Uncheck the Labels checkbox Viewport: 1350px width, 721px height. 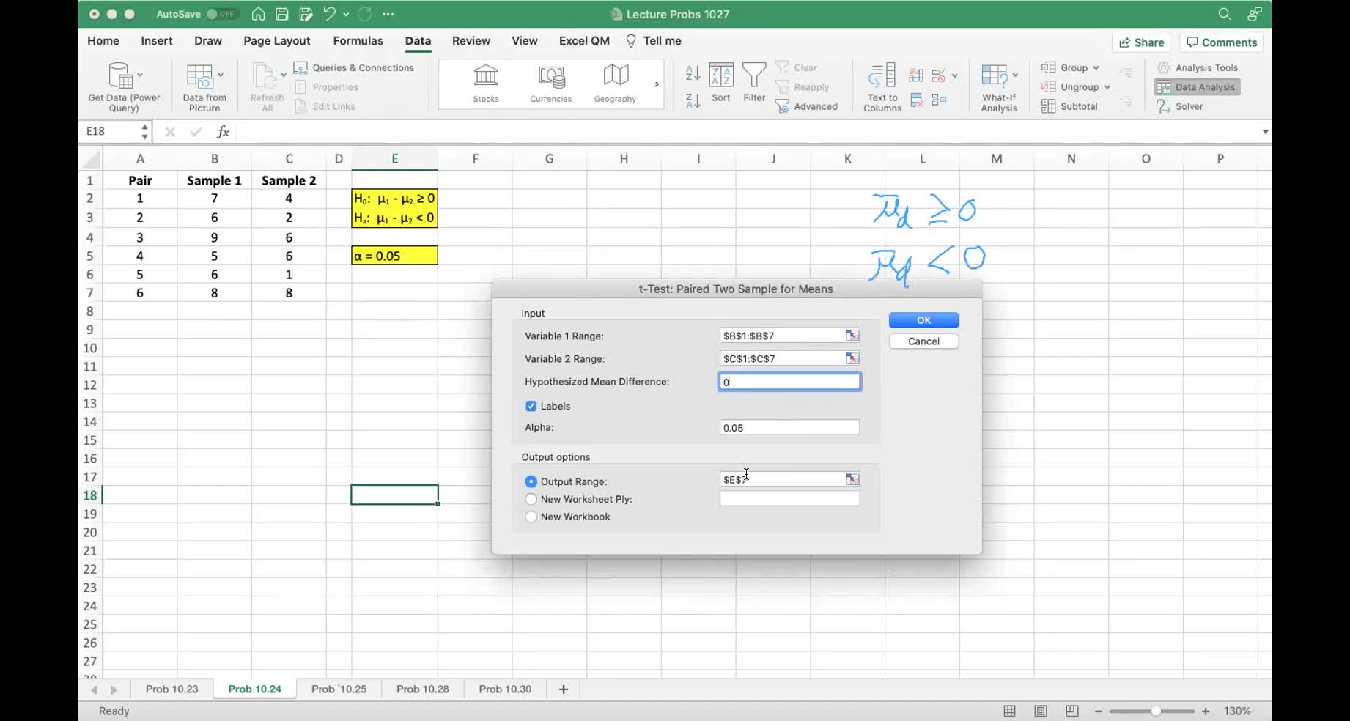531,406
